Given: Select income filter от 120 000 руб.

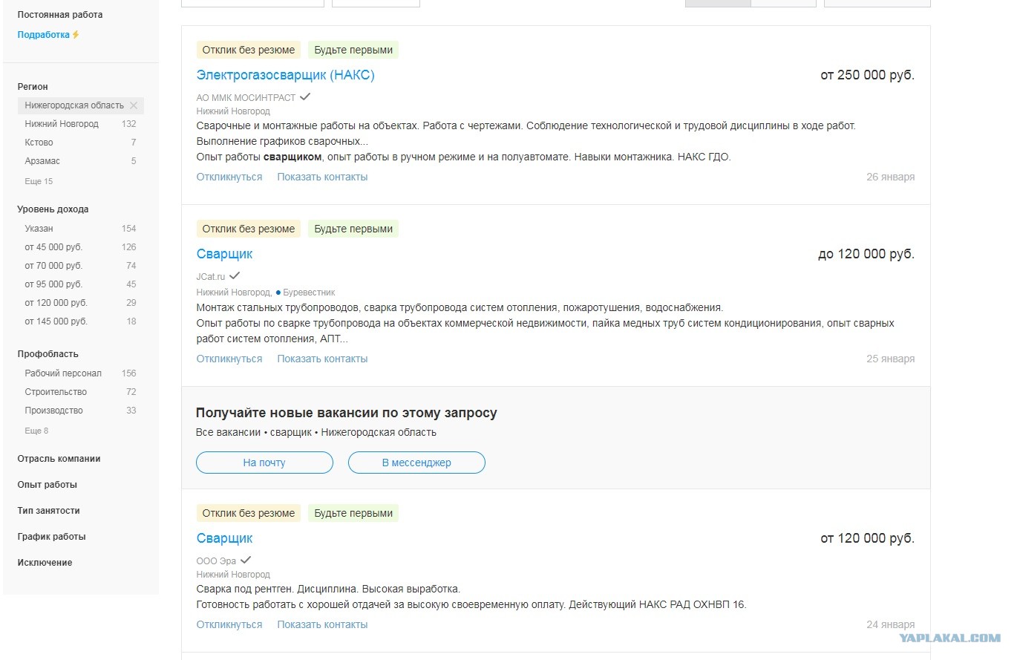Looking at the screenshot, I should [x=56, y=303].
